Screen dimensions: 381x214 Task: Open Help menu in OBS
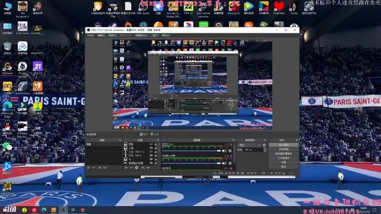[x=166, y=35]
